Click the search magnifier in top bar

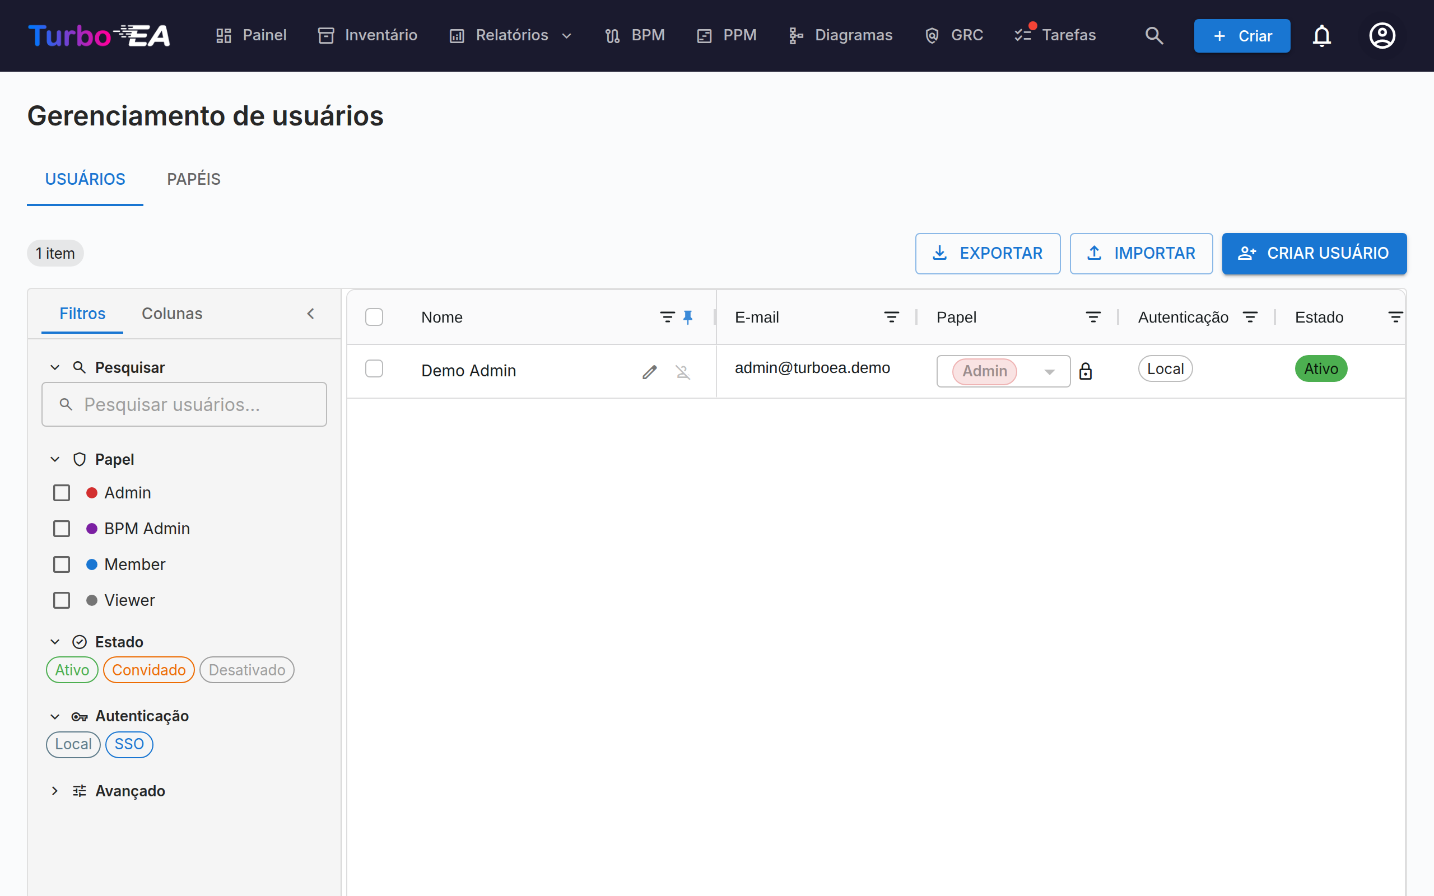1154,35
